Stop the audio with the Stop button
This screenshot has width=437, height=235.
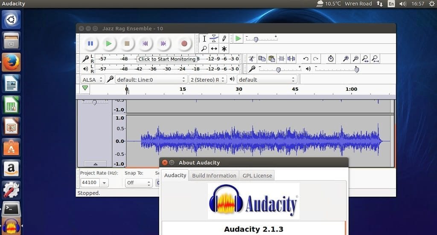click(127, 43)
